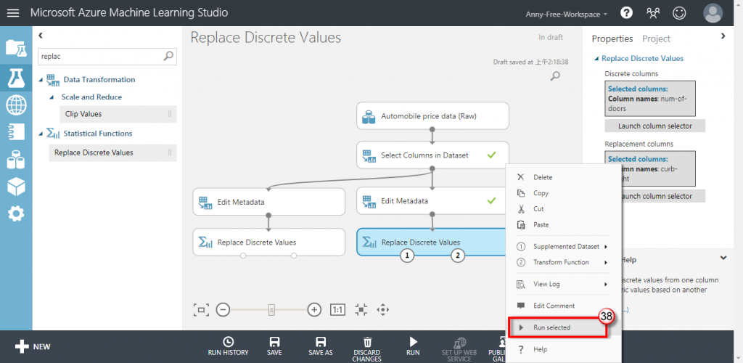Click the experiment title Replace Discrete Values
Viewport: 743px width, 363px height.
pos(266,38)
